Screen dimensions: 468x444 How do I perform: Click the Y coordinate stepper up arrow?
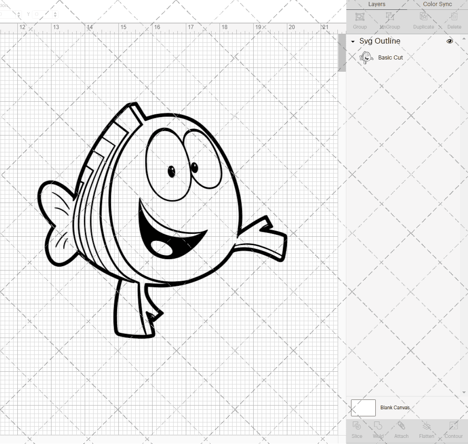[x=55, y=12]
